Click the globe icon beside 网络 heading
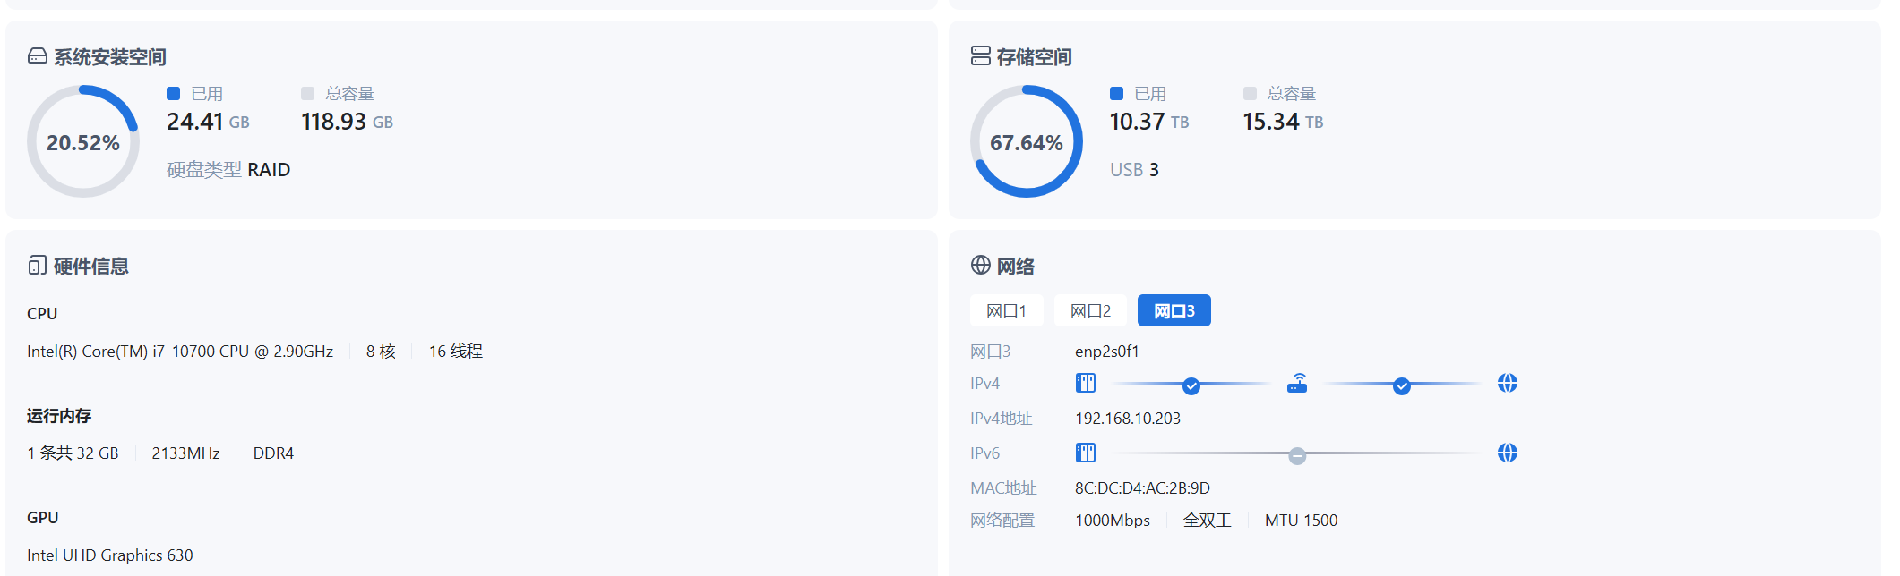The height and width of the screenshot is (576, 1900). tap(980, 266)
